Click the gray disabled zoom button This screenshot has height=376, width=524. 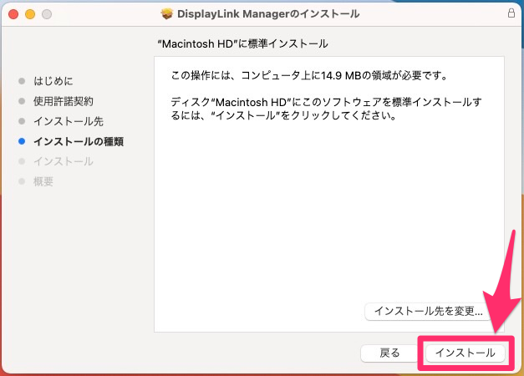tap(46, 14)
